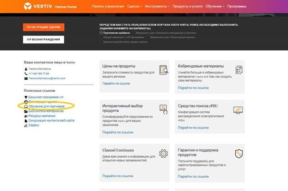288x191 pixels.
Task: Click the Channel Continuum card heading
Action: coord(118,150)
